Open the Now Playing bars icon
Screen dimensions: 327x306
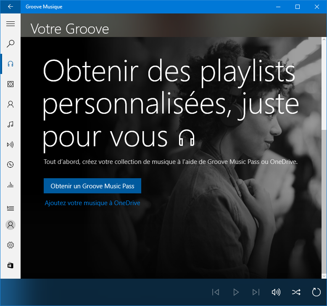11,185
